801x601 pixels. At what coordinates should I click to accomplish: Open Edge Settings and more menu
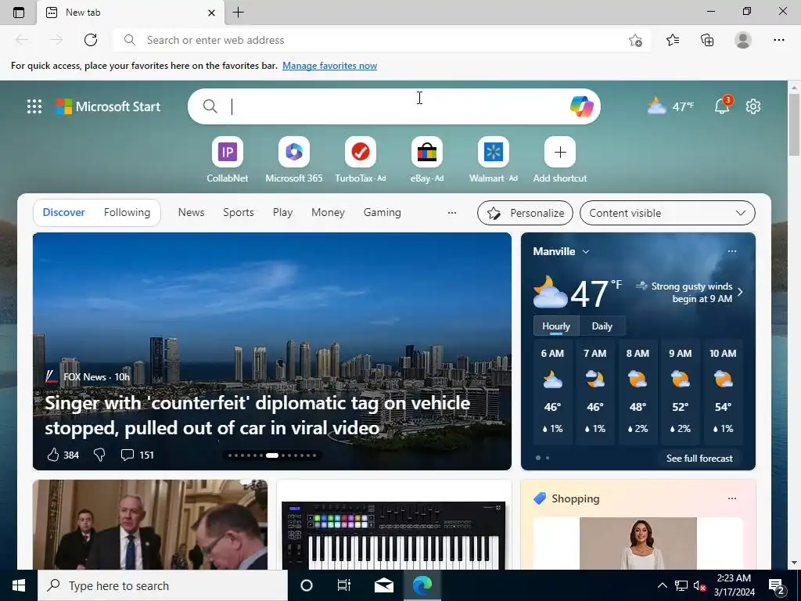(778, 40)
